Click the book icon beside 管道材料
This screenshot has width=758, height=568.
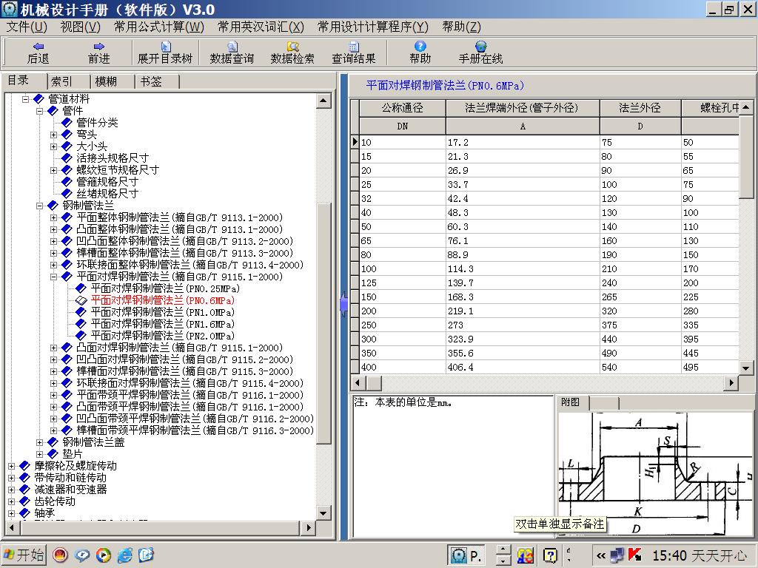coord(38,99)
